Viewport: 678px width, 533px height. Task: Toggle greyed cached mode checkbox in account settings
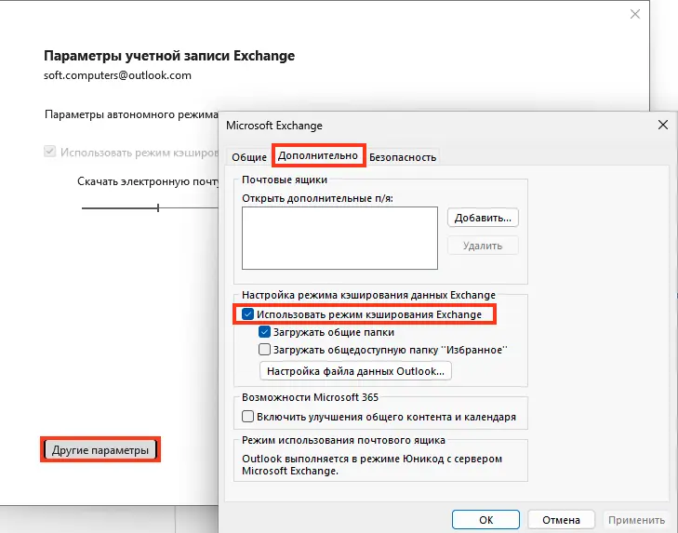click(x=49, y=152)
